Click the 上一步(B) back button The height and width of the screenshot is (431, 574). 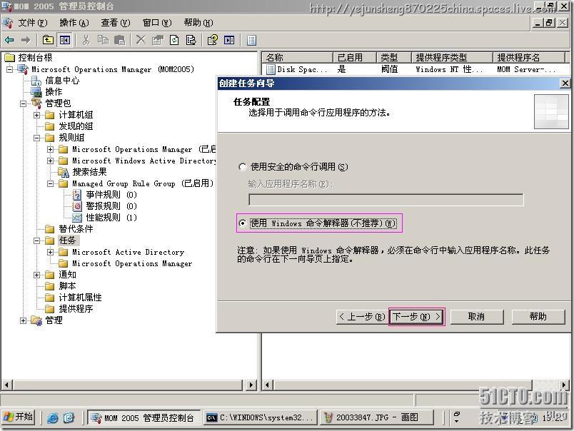(362, 317)
